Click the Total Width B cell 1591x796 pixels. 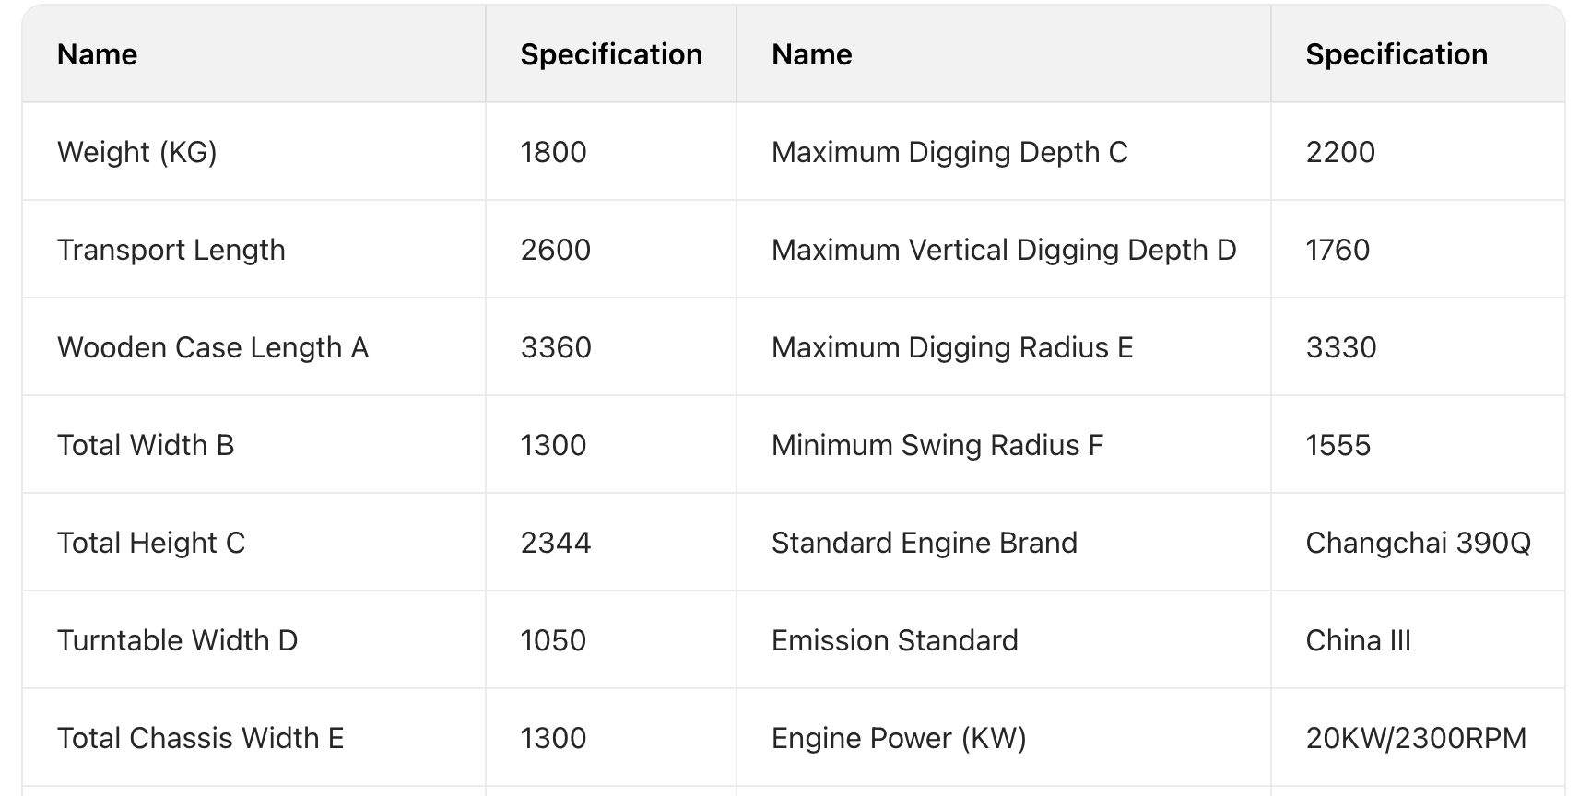pyautogui.click(x=146, y=445)
